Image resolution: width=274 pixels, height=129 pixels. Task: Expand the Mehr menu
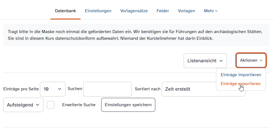(x=210, y=11)
